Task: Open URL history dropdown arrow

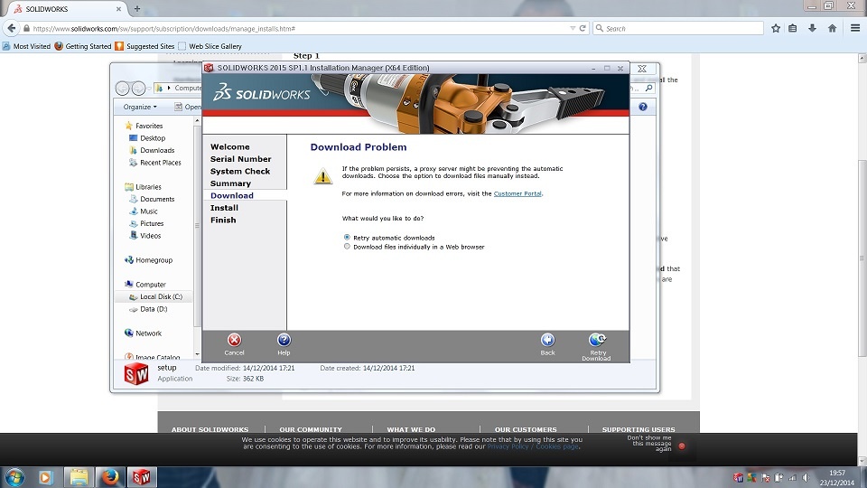Action: click(x=573, y=28)
